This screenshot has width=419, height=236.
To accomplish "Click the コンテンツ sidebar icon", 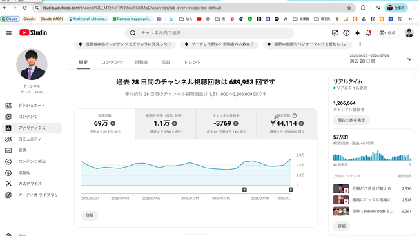I will click(x=8, y=117).
